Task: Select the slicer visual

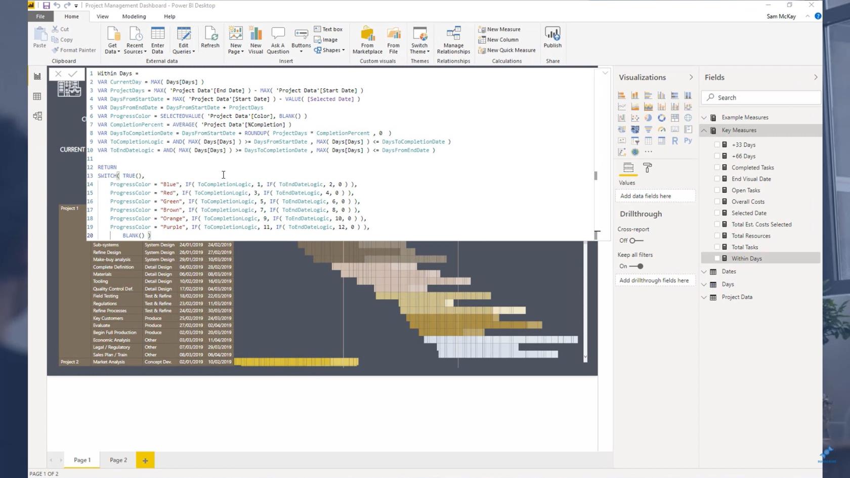Action: coord(634,141)
